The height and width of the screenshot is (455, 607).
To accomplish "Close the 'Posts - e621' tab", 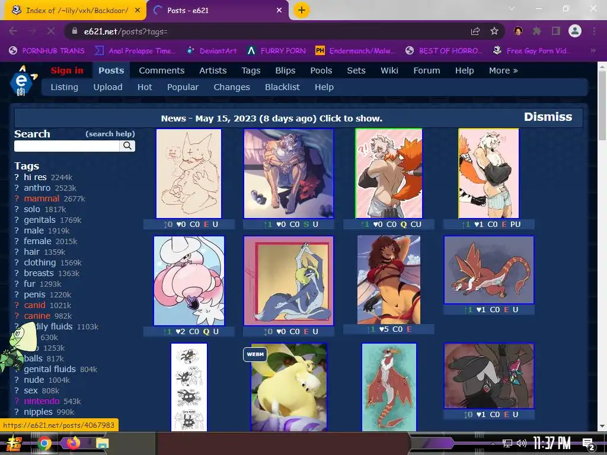I will pyautogui.click(x=279, y=11).
